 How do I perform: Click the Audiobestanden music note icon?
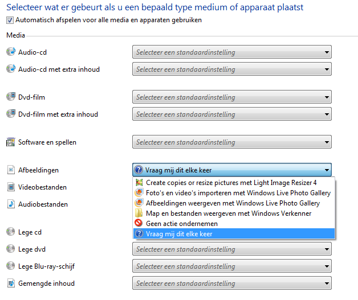[11, 204]
